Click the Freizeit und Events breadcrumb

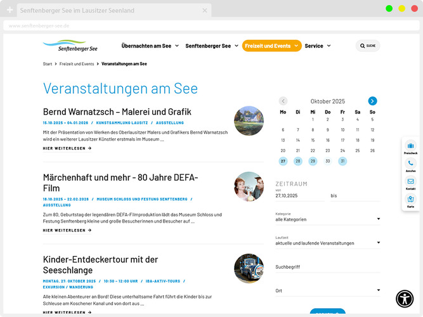(77, 64)
